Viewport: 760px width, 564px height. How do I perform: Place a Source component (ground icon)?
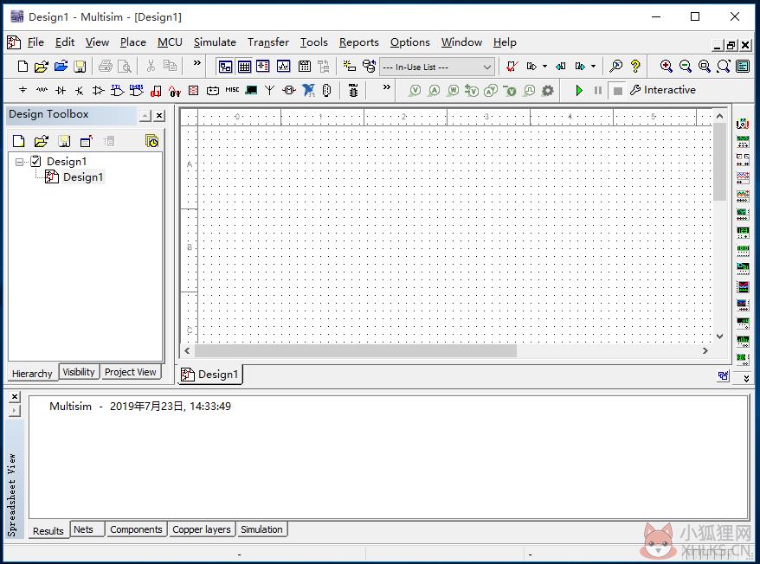pyautogui.click(x=23, y=90)
